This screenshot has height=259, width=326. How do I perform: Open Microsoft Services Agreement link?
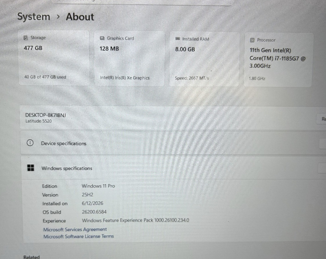click(75, 229)
